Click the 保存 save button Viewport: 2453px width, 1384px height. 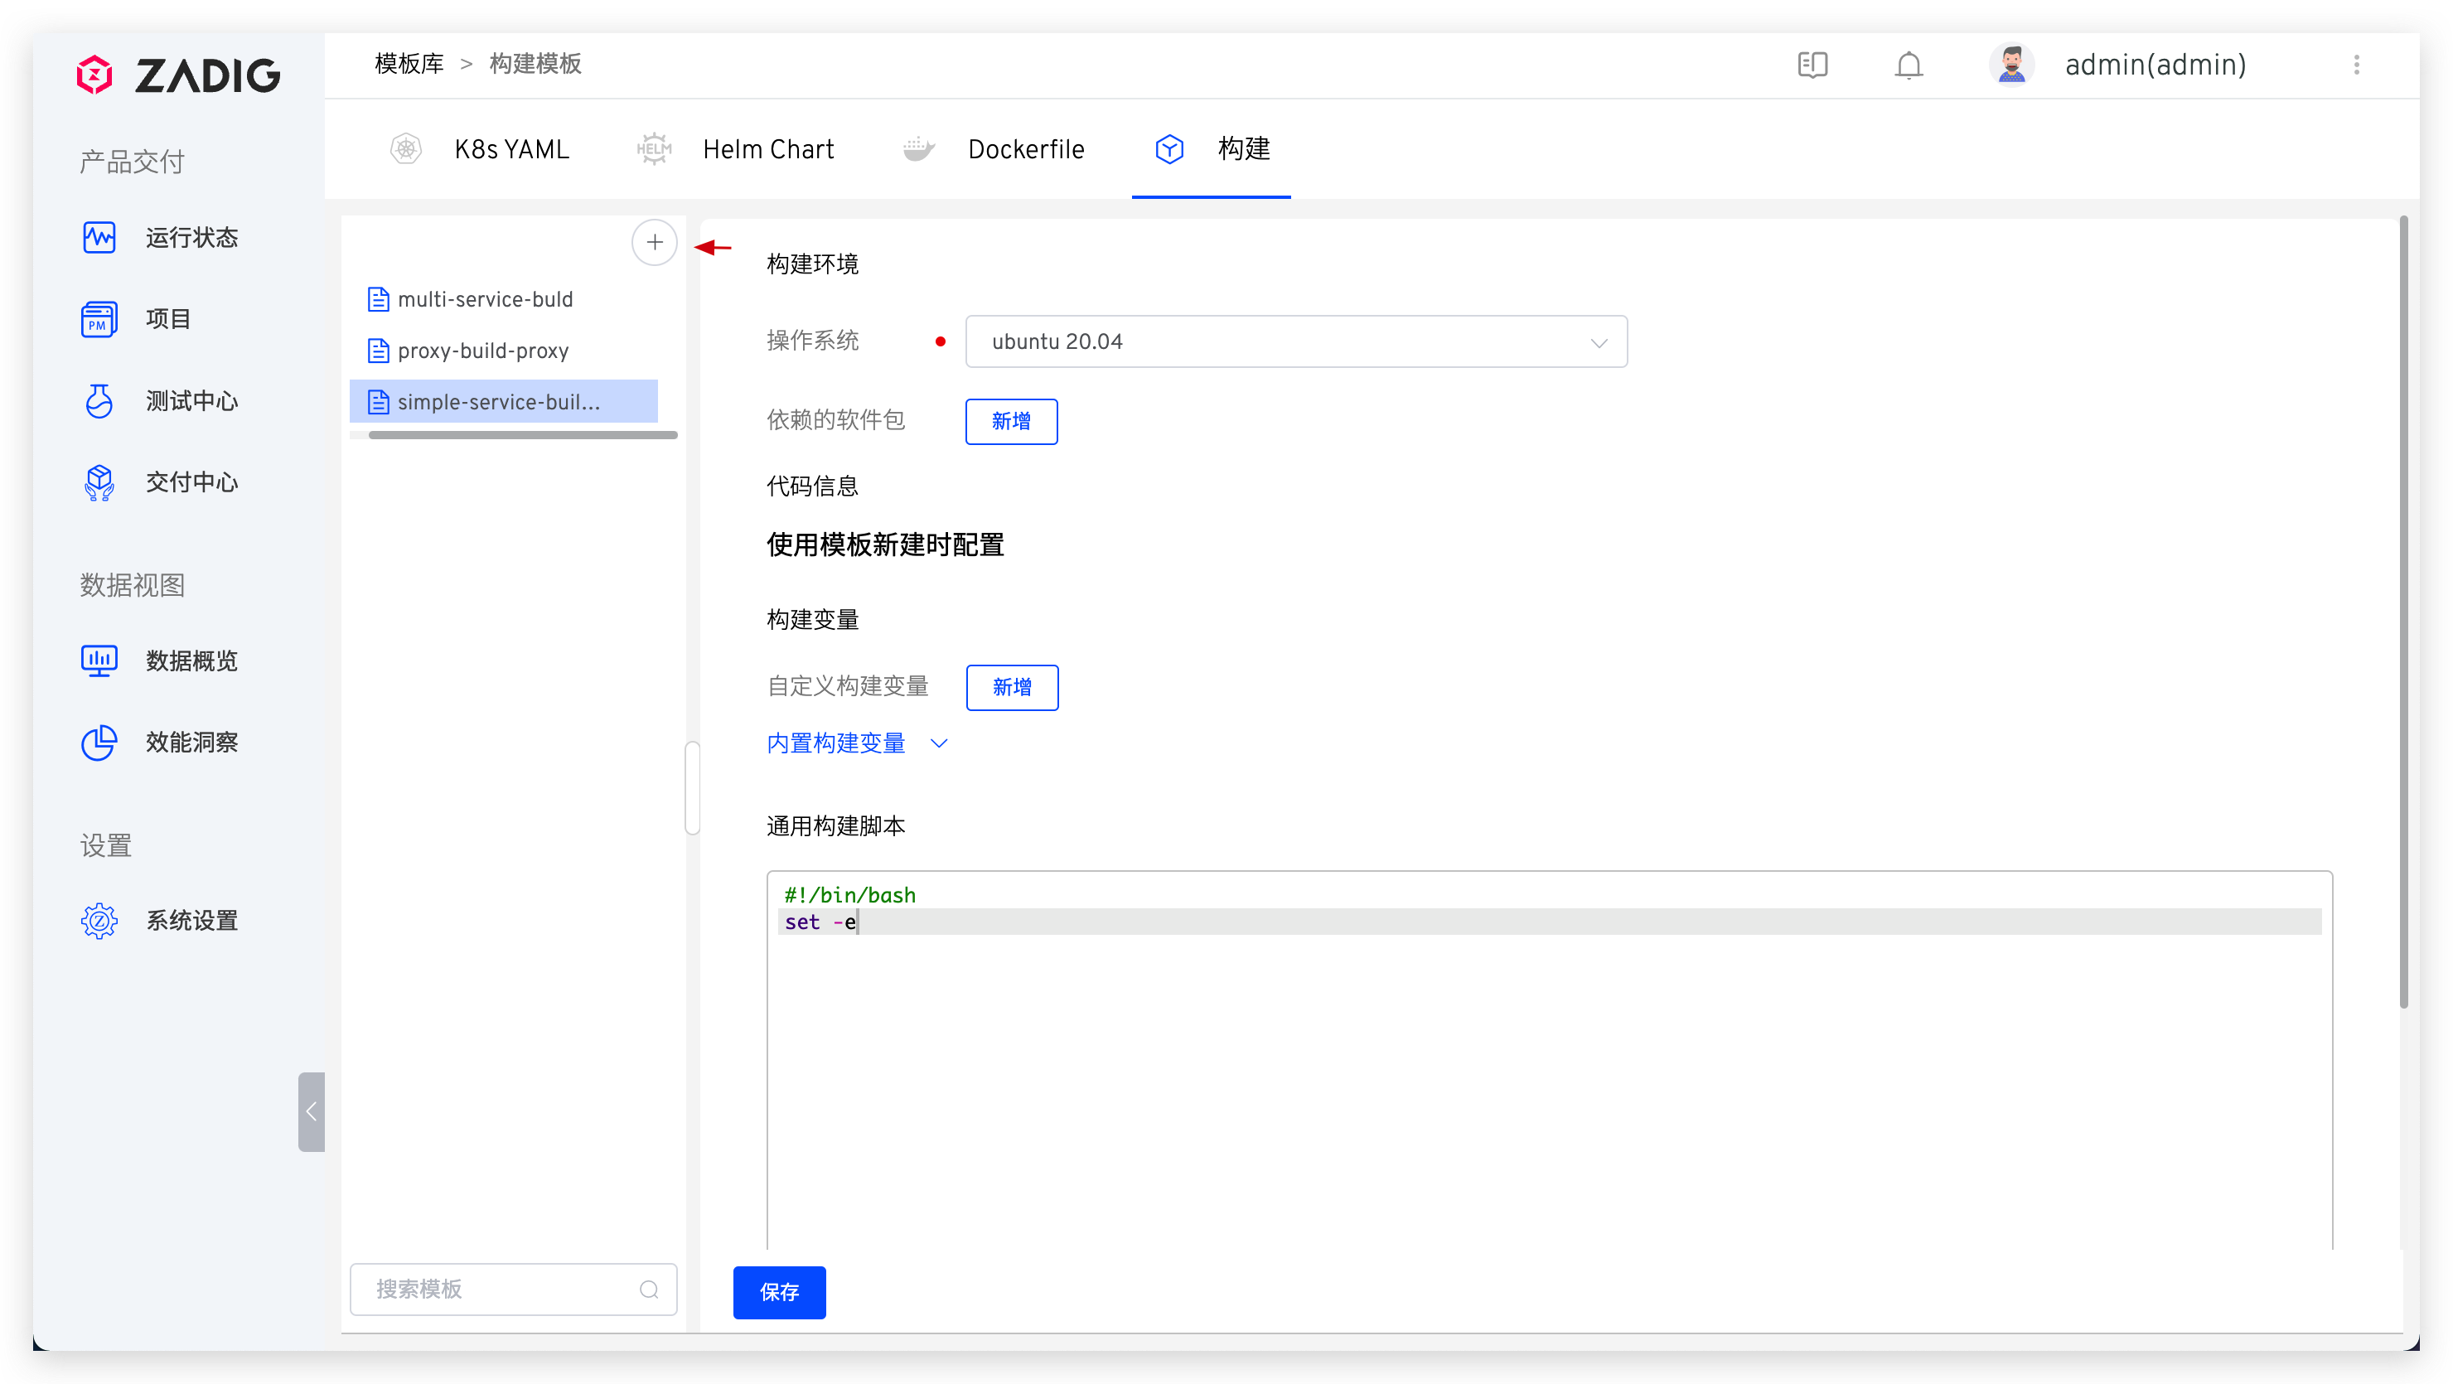pyautogui.click(x=780, y=1291)
